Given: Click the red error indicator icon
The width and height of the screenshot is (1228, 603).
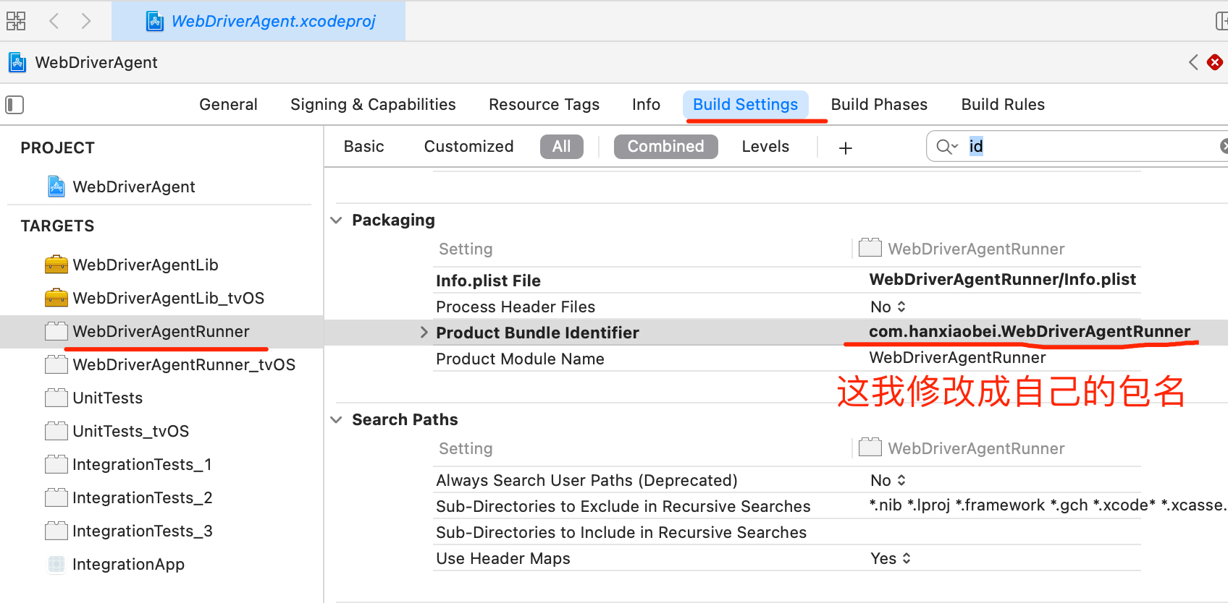Looking at the screenshot, I should click(1215, 63).
